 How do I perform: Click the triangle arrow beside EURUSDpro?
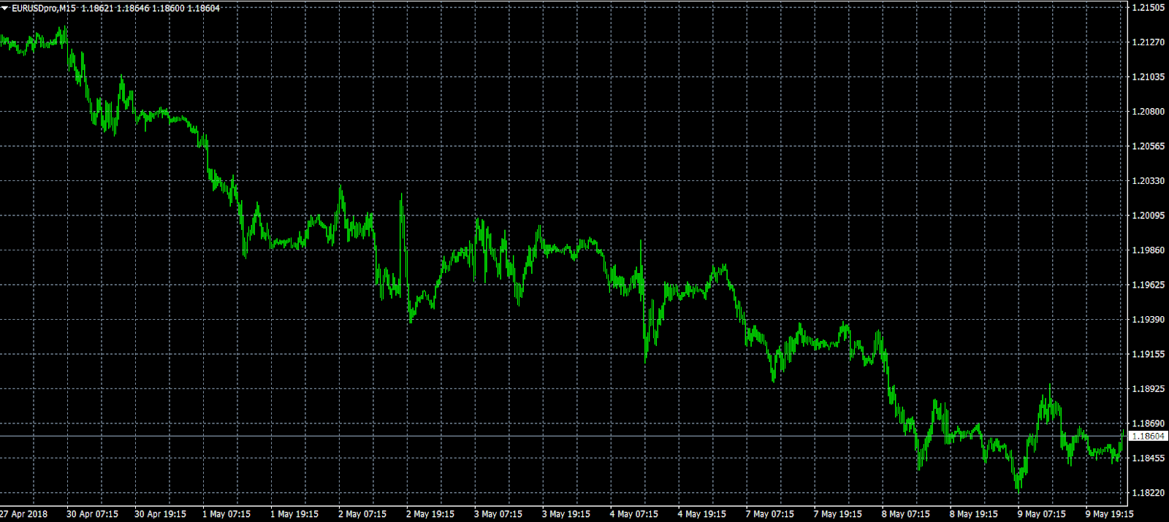[4, 9]
